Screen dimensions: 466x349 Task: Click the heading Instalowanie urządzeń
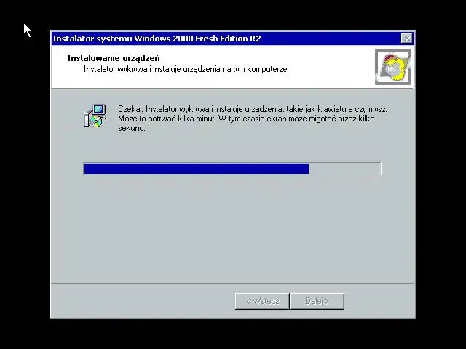tap(114, 58)
